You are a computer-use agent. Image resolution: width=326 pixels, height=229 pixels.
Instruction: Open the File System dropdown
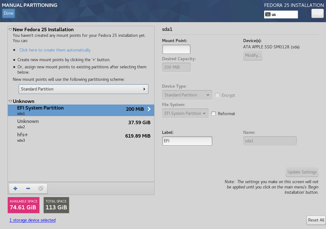185,114
